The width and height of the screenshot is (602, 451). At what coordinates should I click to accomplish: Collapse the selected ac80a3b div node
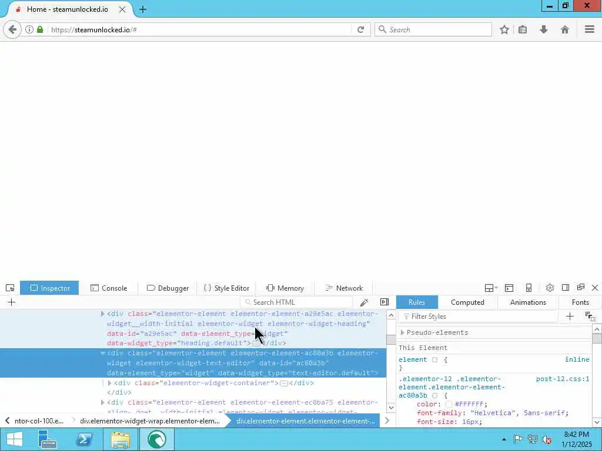point(102,353)
